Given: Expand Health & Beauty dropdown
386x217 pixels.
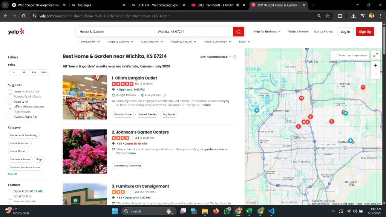Looking at the screenshot, I should [x=184, y=42].
